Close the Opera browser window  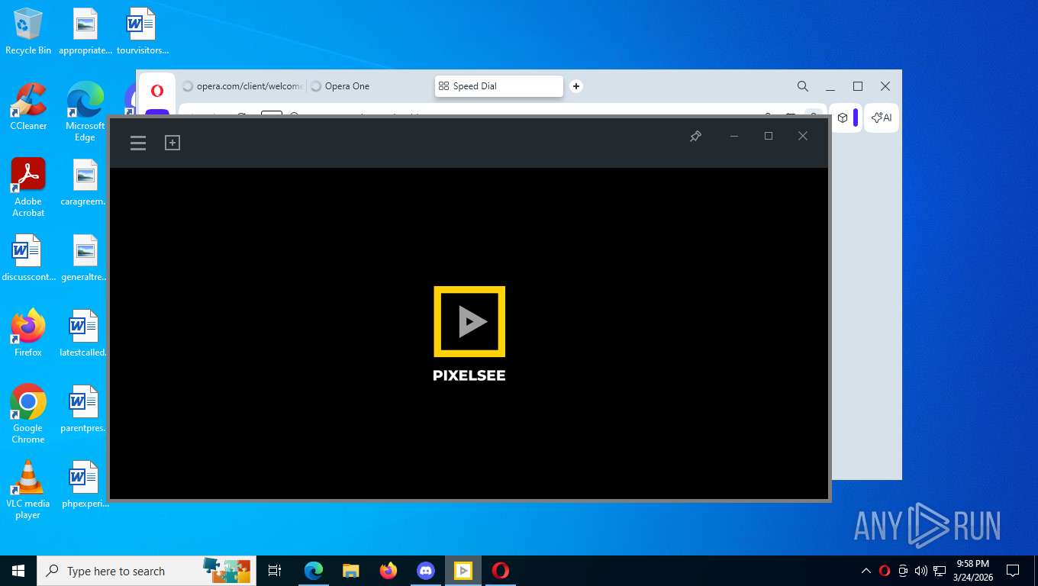pos(885,86)
